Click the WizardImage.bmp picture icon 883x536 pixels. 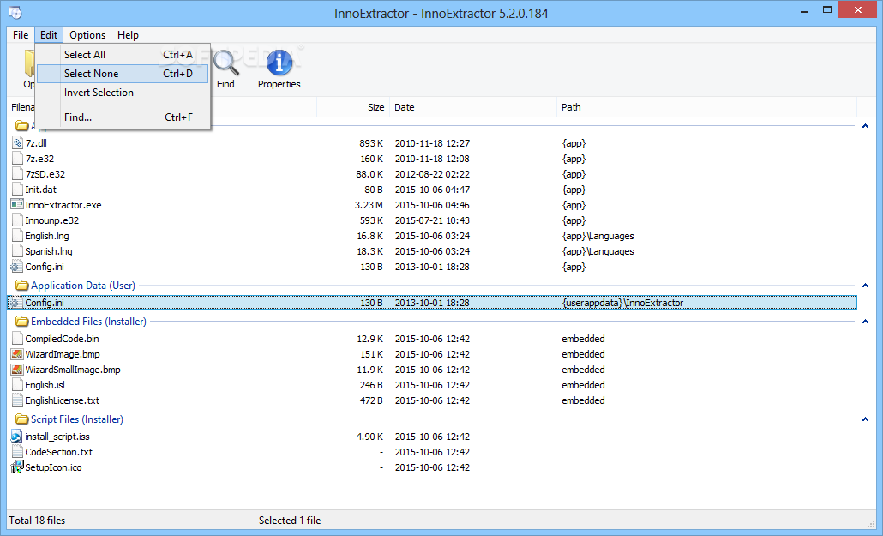pyautogui.click(x=17, y=354)
